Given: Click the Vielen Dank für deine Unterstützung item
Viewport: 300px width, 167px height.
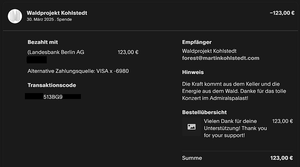Looking at the screenshot, I should (235, 128).
